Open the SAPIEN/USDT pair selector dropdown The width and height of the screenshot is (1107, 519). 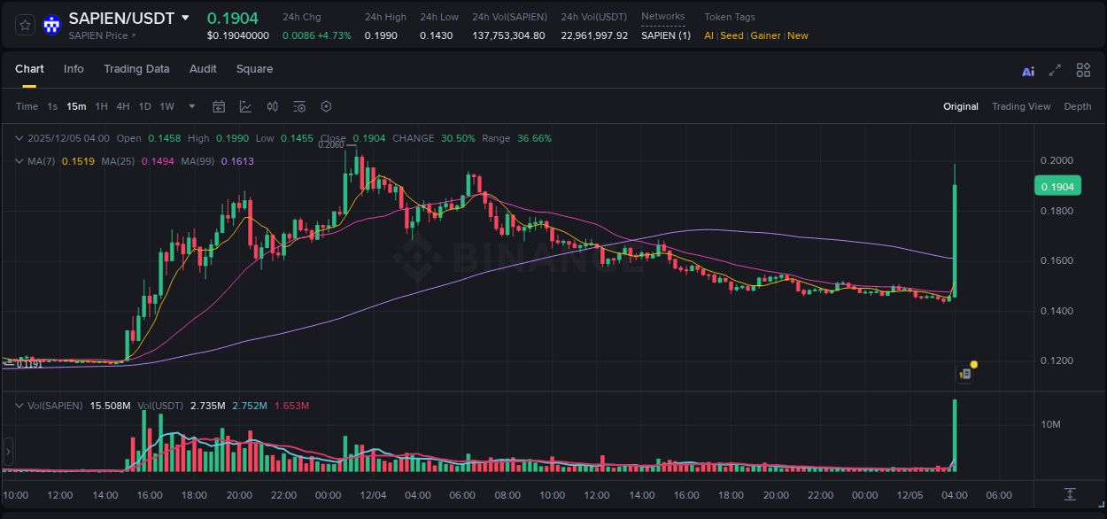[184, 17]
